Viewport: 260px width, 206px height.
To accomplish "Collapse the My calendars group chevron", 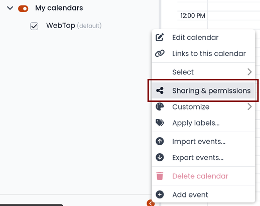I will coord(10,8).
